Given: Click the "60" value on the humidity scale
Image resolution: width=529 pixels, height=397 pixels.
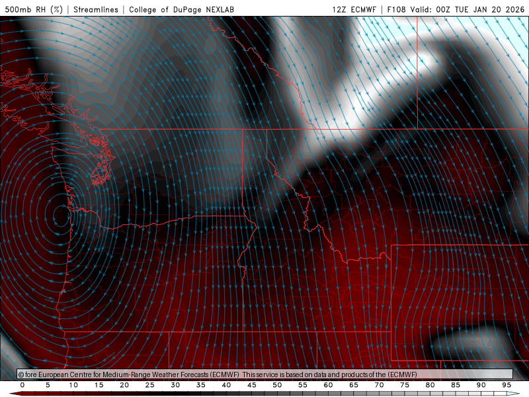Looking at the screenshot, I should (x=328, y=385).
